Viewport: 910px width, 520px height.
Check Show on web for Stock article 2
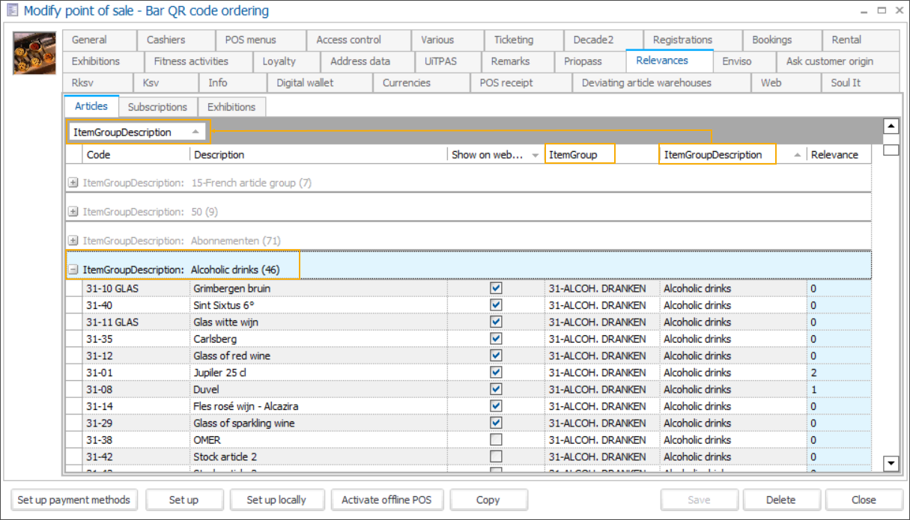(496, 456)
